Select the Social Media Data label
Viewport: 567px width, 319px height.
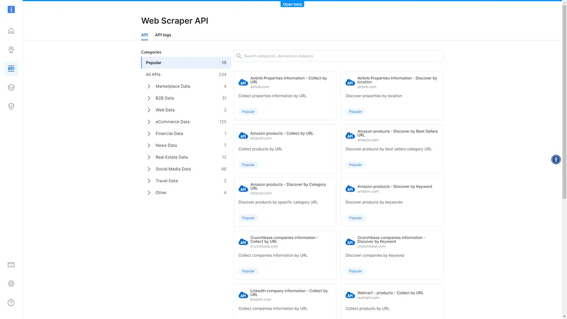[173, 170]
